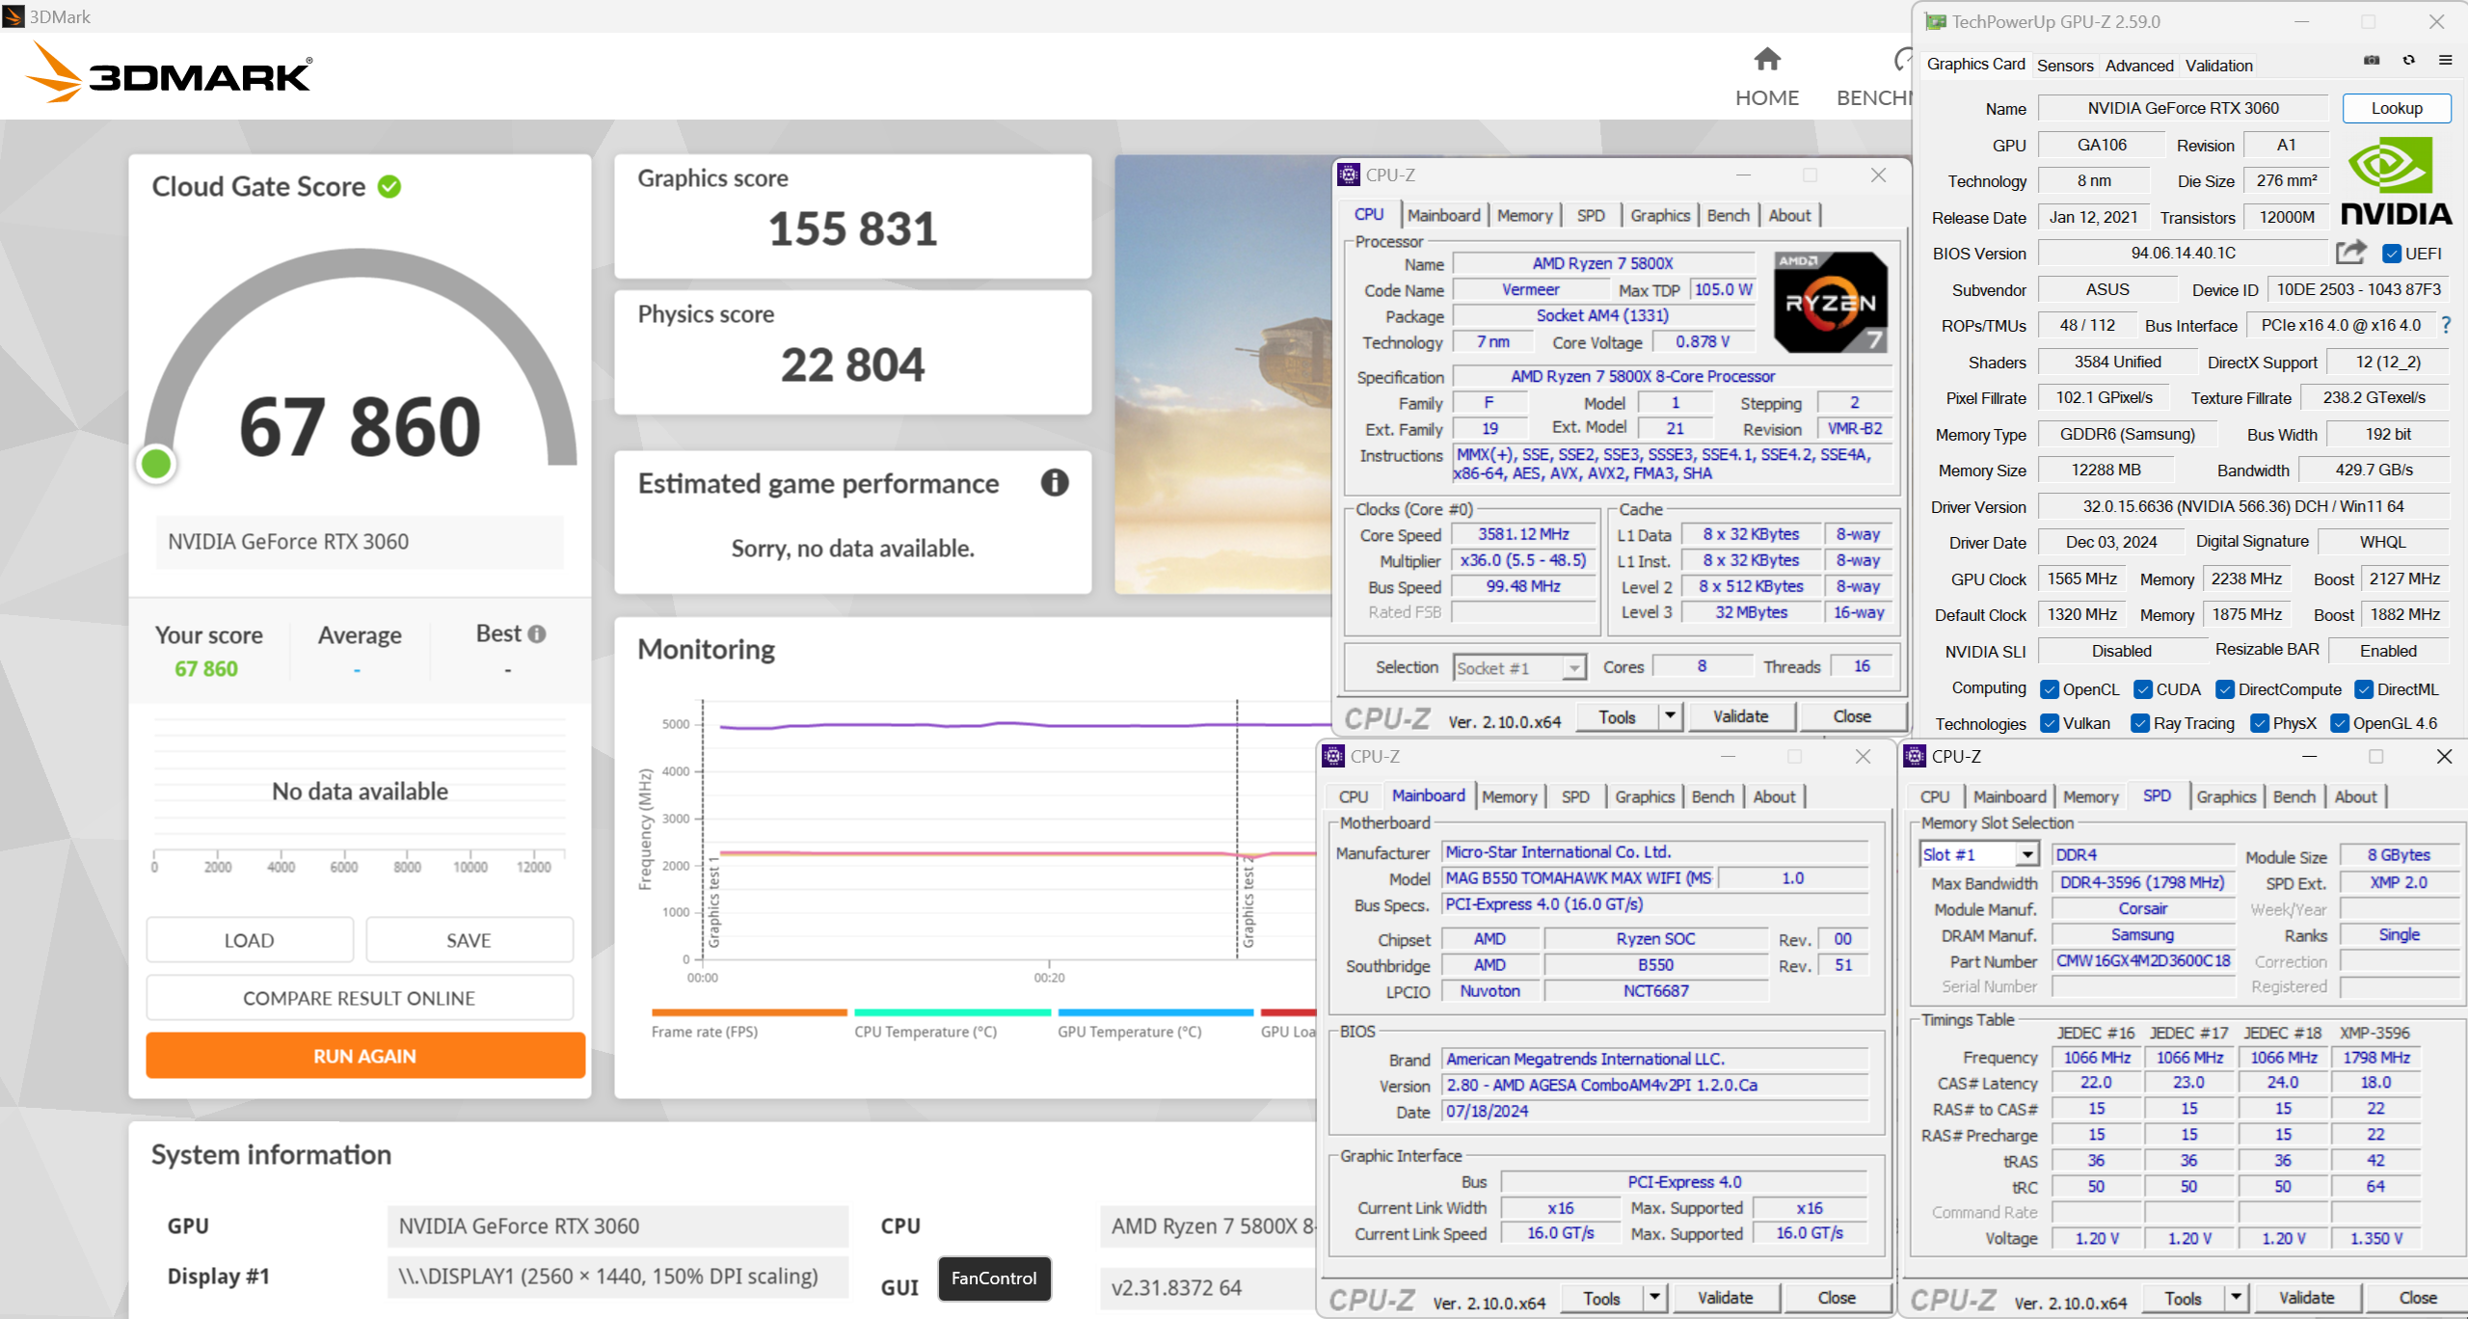Click the info icon next to Best
The width and height of the screenshot is (2468, 1319).
pos(537,633)
